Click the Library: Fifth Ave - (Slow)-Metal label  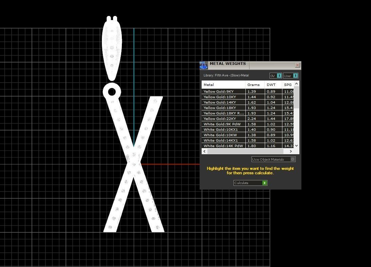[226, 75]
